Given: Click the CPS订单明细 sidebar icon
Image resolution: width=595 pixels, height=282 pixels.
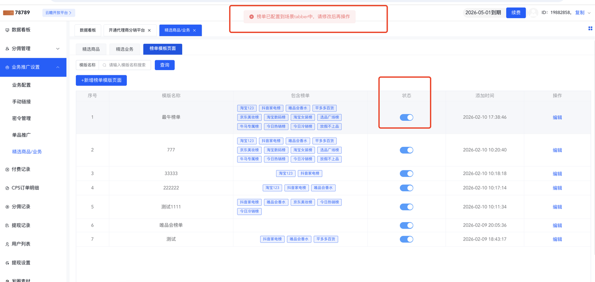Looking at the screenshot, I should (7, 188).
